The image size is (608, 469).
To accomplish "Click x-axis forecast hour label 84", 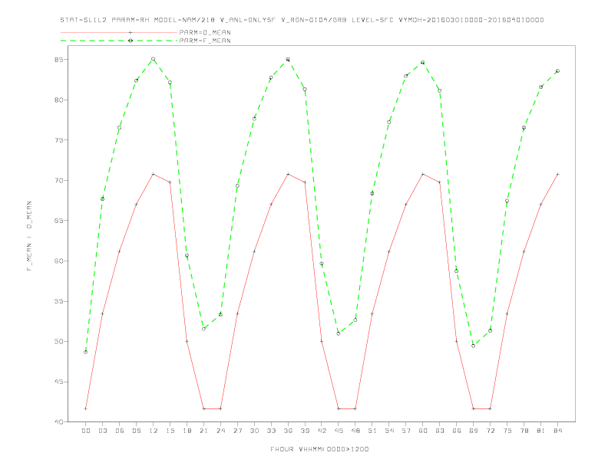I will (557, 431).
